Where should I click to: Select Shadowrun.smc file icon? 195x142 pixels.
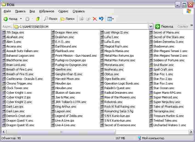point(151,46)
